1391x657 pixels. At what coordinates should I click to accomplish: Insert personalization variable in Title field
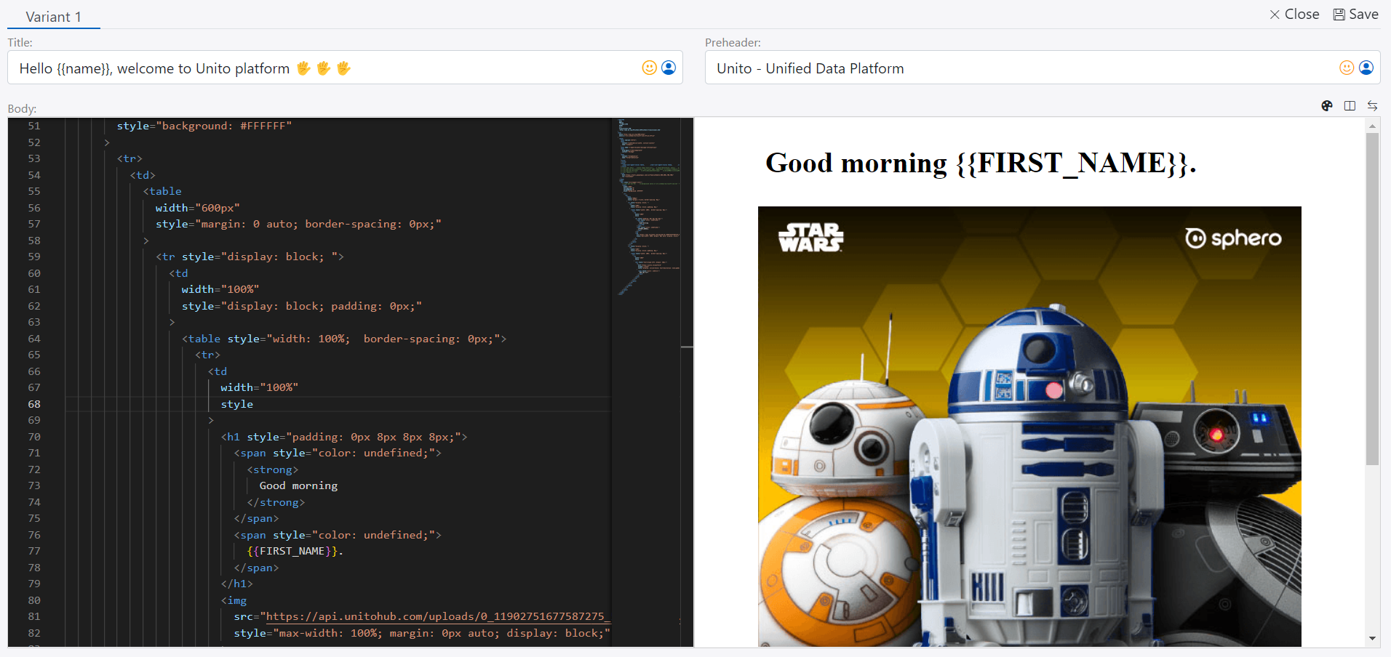tap(669, 68)
